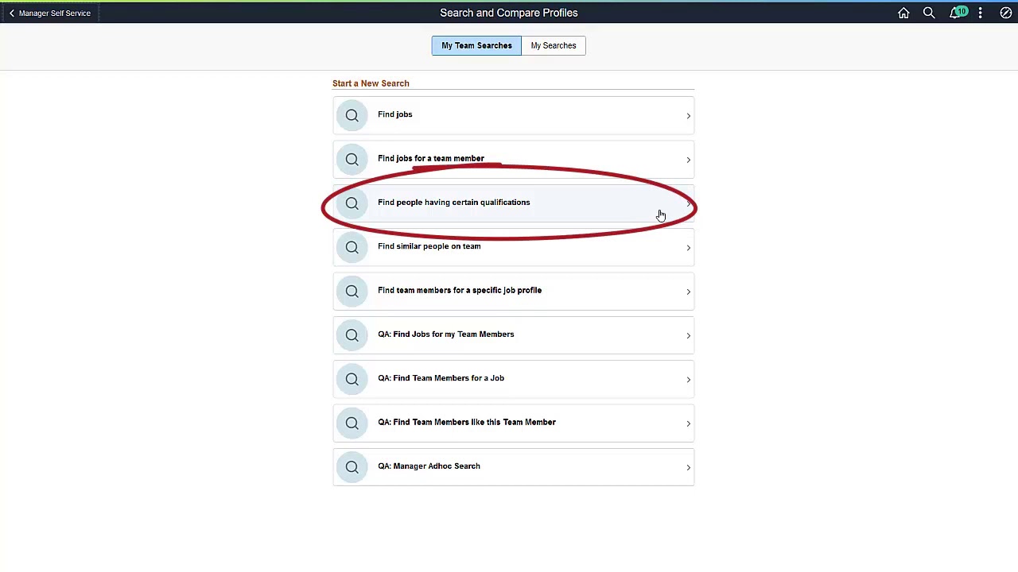Open the Home icon in header
The image size is (1018, 572).
[x=903, y=13]
